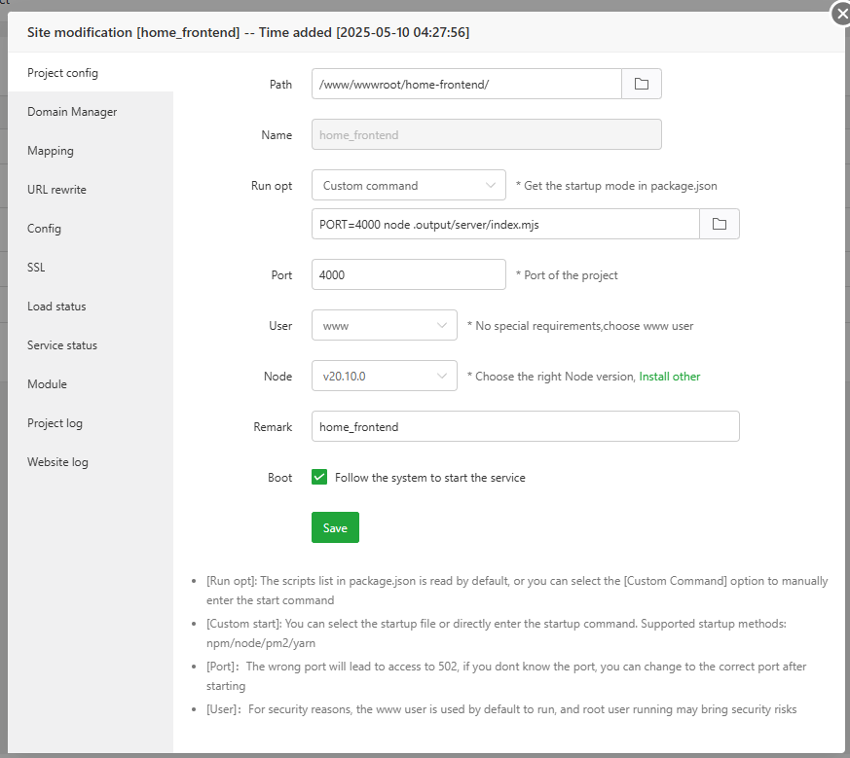This screenshot has width=850, height=758.
Task: View the Load status tab
Action: click(56, 307)
